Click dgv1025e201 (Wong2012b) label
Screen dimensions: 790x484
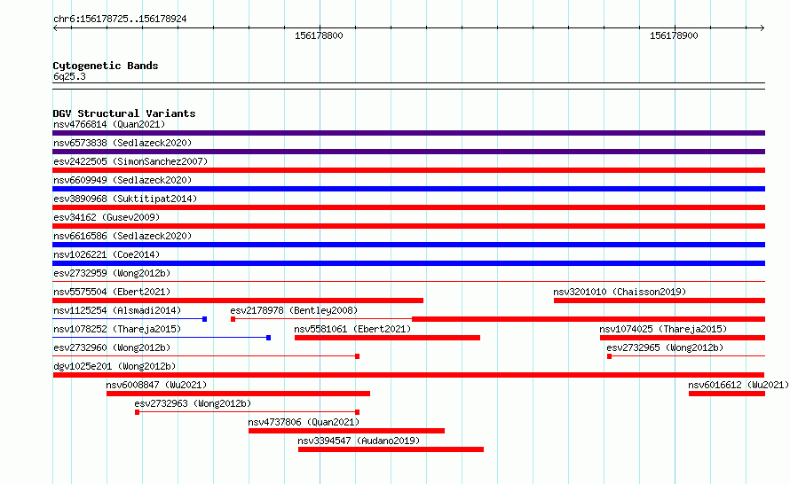coord(115,366)
